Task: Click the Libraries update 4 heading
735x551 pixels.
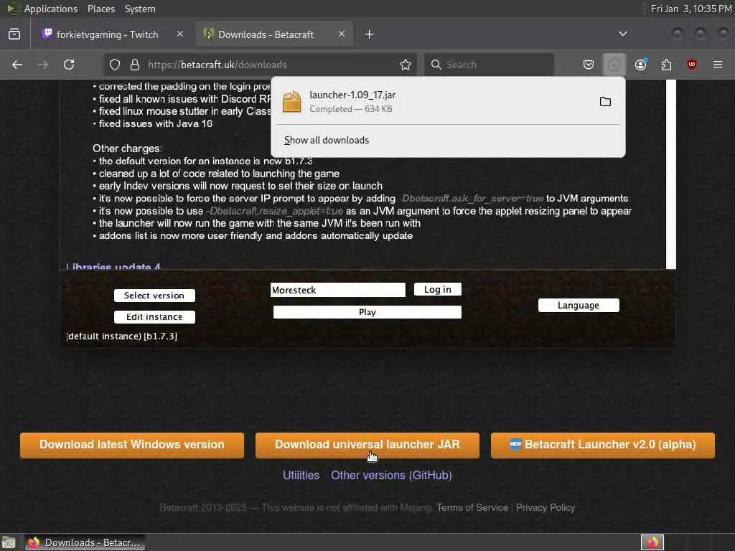Action: coord(113,266)
